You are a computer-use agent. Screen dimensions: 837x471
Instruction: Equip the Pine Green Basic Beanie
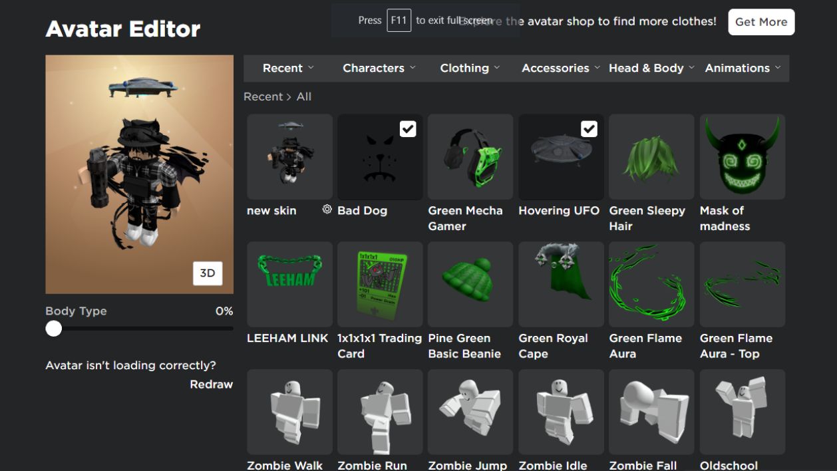470,285
